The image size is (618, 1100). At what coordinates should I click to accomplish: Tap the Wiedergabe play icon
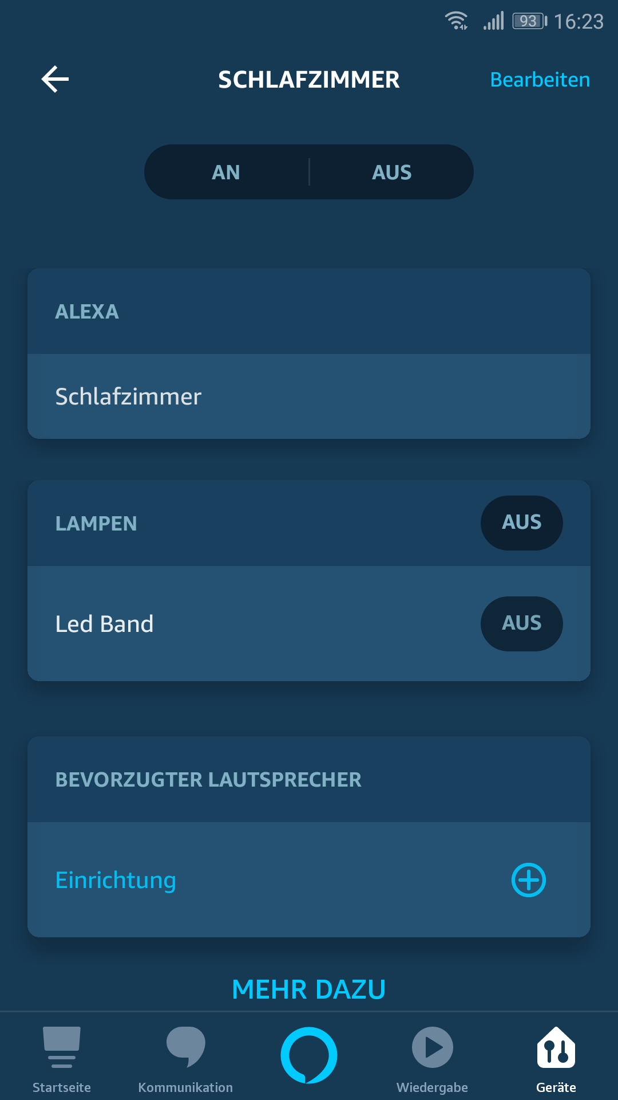pos(433,1047)
